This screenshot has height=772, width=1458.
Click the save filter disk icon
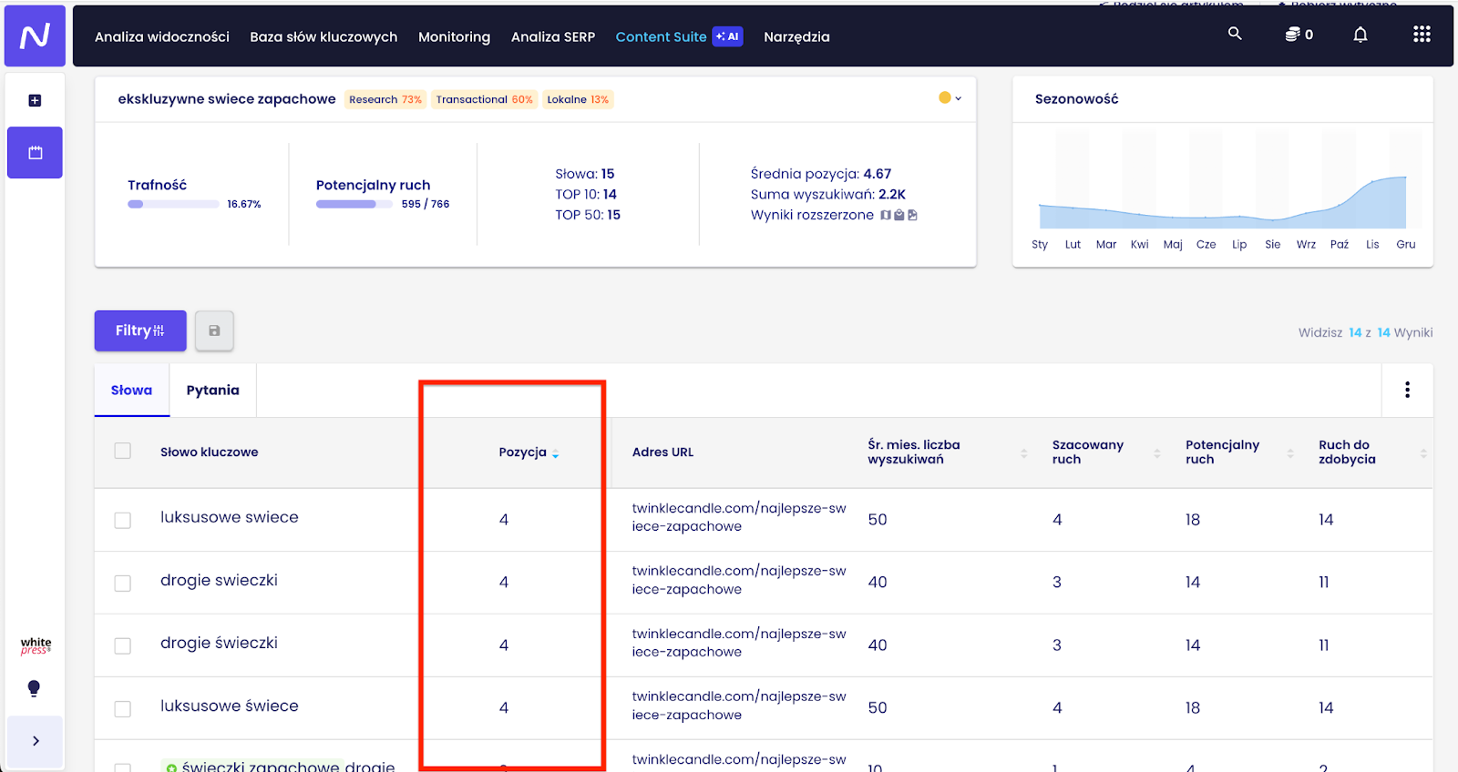click(x=214, y=330)
